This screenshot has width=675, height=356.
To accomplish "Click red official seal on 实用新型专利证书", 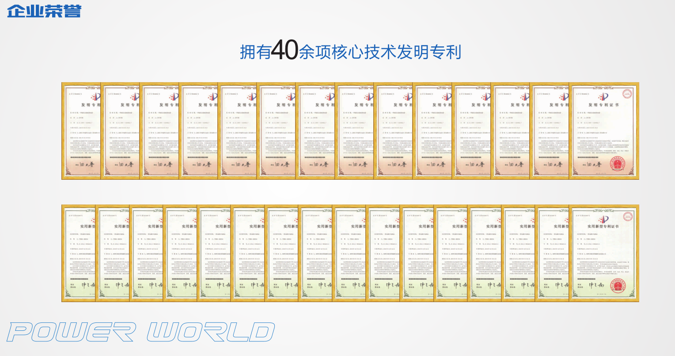I will tap(618, 286).
